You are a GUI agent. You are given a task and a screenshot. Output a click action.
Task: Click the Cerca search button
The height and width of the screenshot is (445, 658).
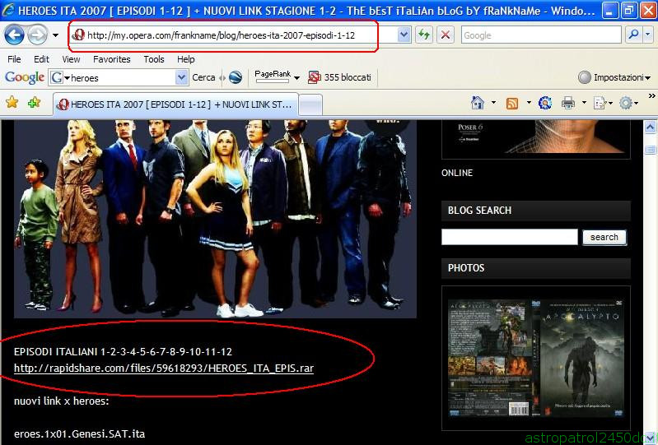pos(203,77)
